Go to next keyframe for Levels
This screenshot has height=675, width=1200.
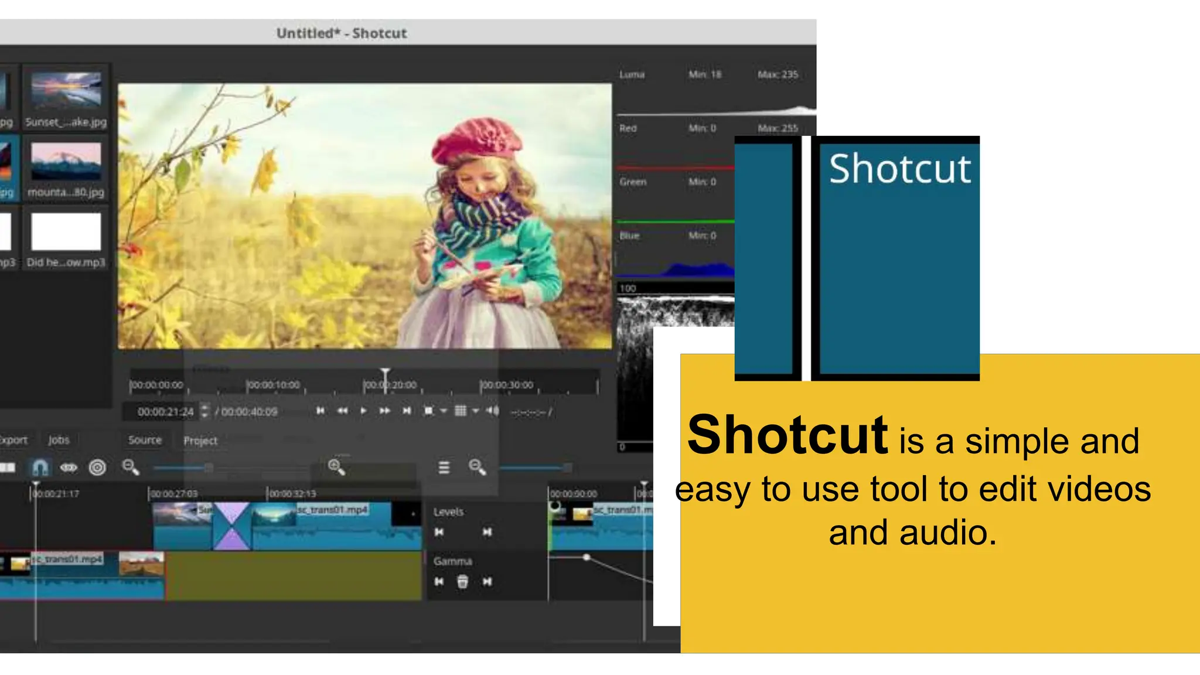(487, 532)
